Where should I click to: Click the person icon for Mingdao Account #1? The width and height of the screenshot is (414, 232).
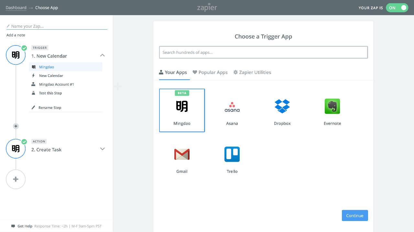click(33, 84)
